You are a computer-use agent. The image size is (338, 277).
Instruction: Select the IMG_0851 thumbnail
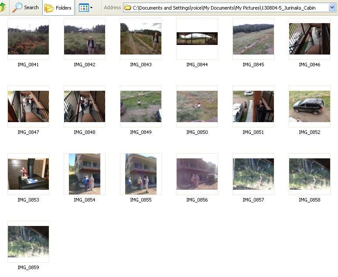(x=253, y=106)
